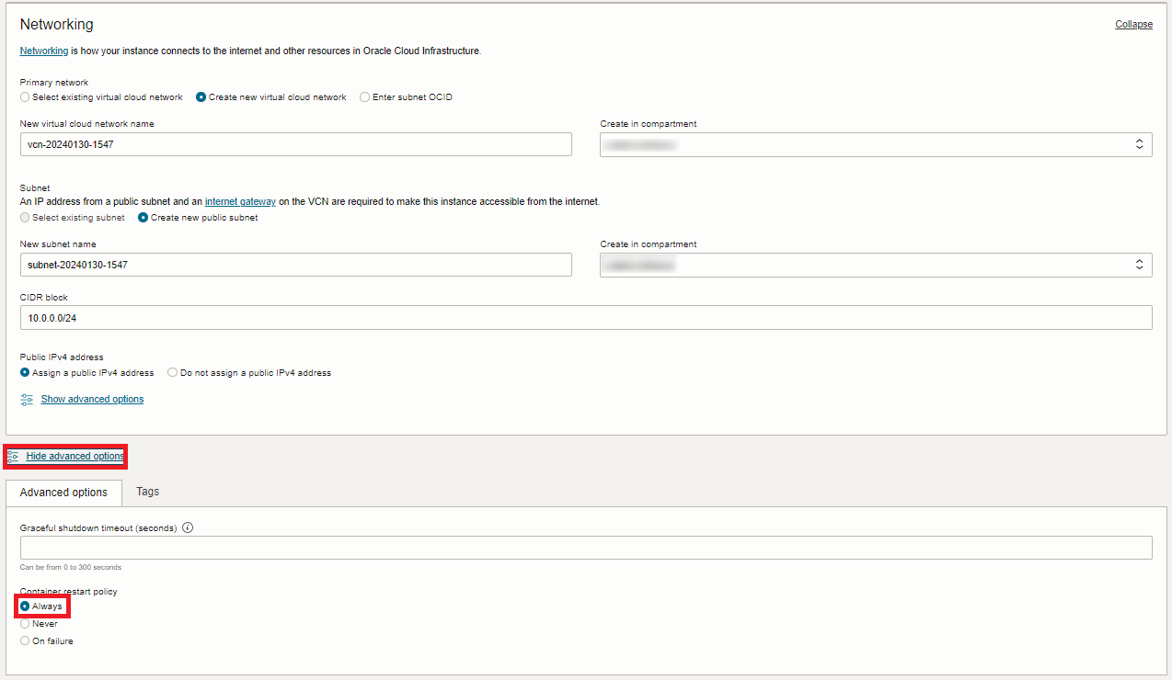
Task: Click the info icon beside Graceful shutdown timeout
Action: point(188,528)
